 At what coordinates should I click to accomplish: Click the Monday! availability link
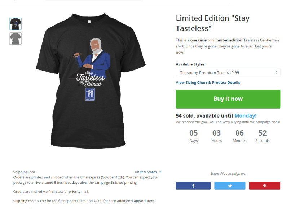tap(246, 116)
